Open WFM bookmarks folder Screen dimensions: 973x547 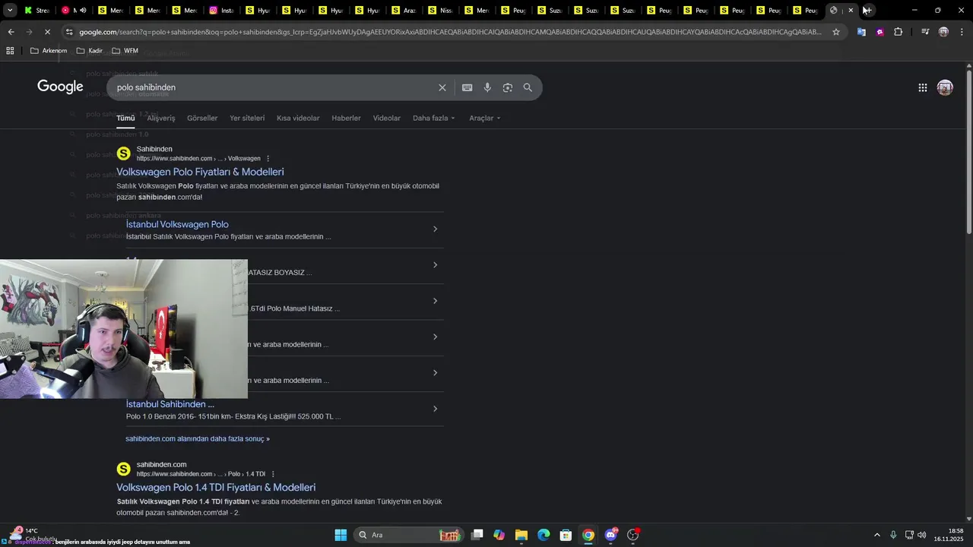click(x=125, y=50)
